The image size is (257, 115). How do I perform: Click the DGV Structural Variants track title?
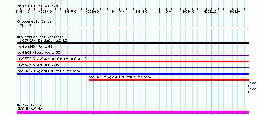40,37
